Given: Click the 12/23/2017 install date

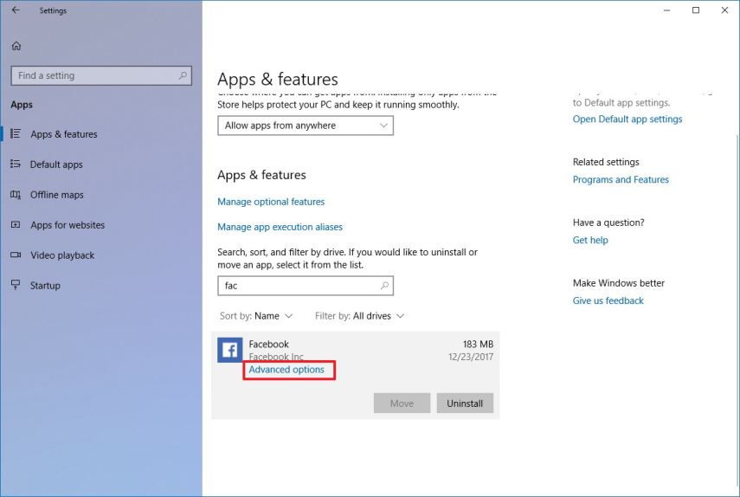Looking at the screenshot, I should 471,357.
